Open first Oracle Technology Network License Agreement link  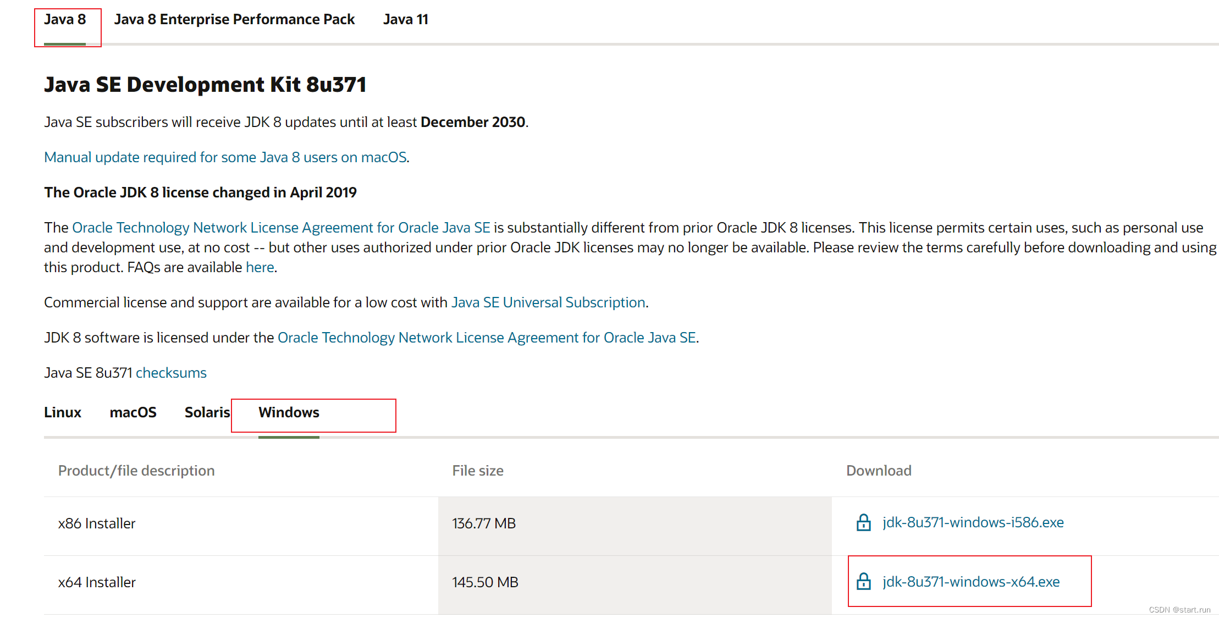[281, 228]
